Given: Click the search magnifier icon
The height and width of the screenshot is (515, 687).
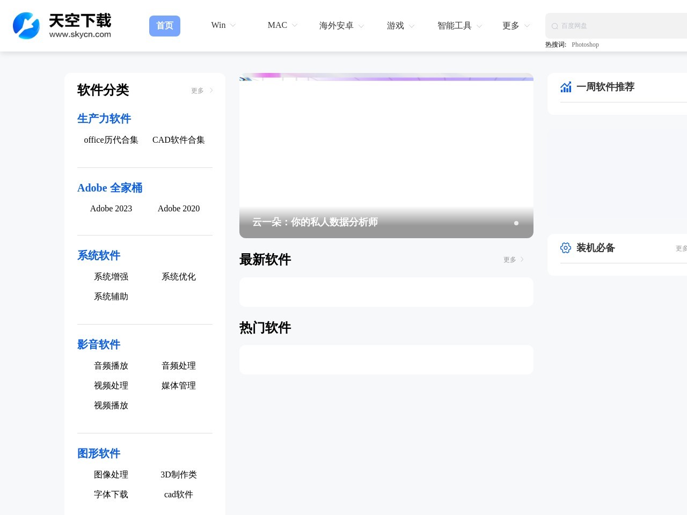Looking at the screenshot, I should pos(555,26).
